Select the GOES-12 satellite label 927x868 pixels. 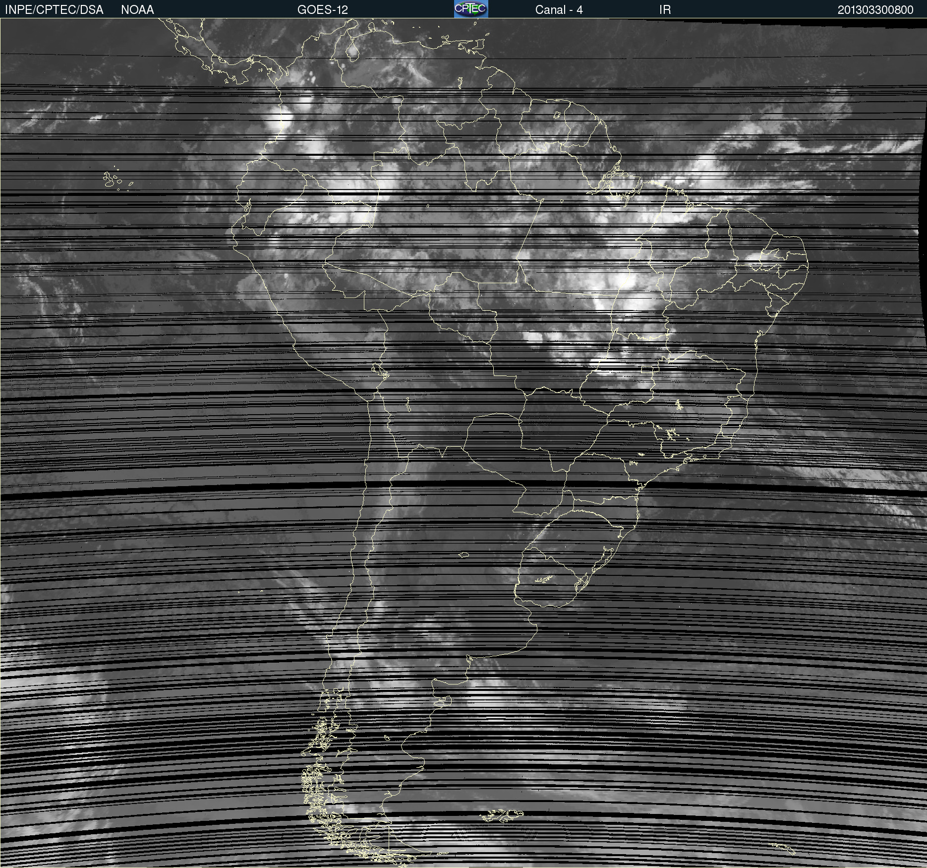(323, 9)
